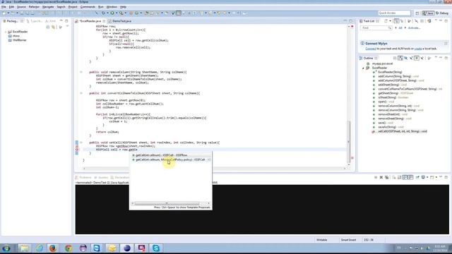The height and width of the screenshot is (254, 452).
Task: Click the All filter in Task List
Action: [400, 28]
